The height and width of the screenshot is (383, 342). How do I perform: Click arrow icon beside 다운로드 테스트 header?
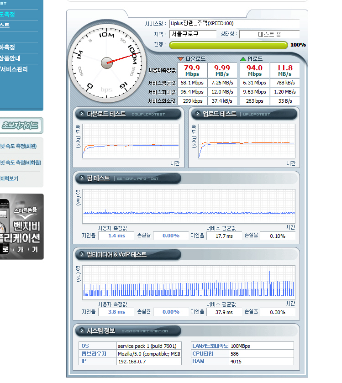(x=82, y=114)
